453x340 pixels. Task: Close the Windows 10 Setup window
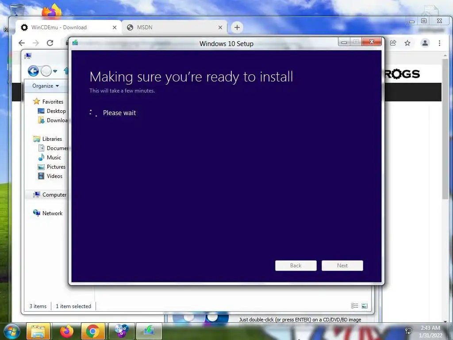click(372, 42)
